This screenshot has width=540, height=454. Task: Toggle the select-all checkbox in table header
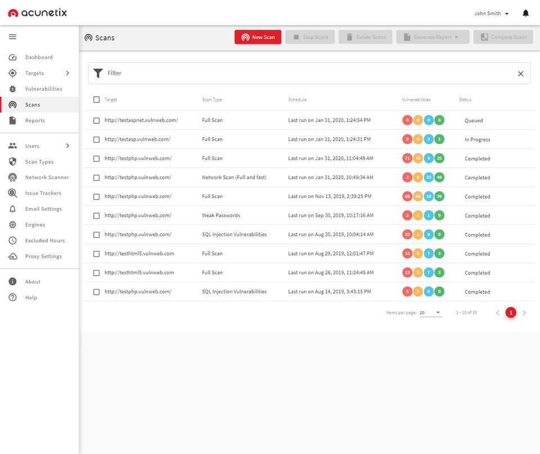click(x=96, y=100)
